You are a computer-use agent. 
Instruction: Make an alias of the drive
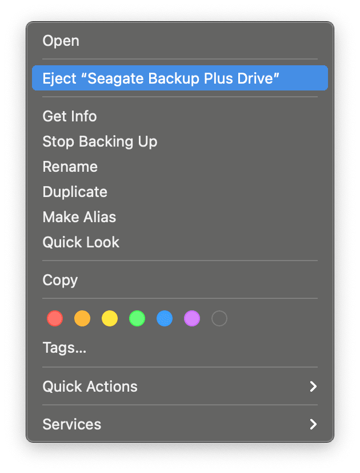click(79, 217)
